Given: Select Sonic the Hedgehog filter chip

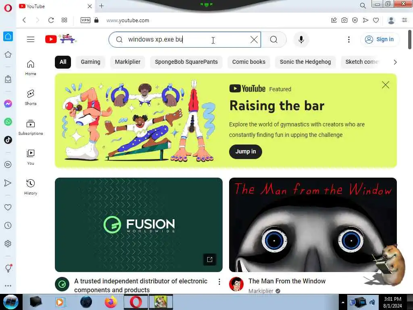Looking at the screenshot, I should tap(305, 62).
